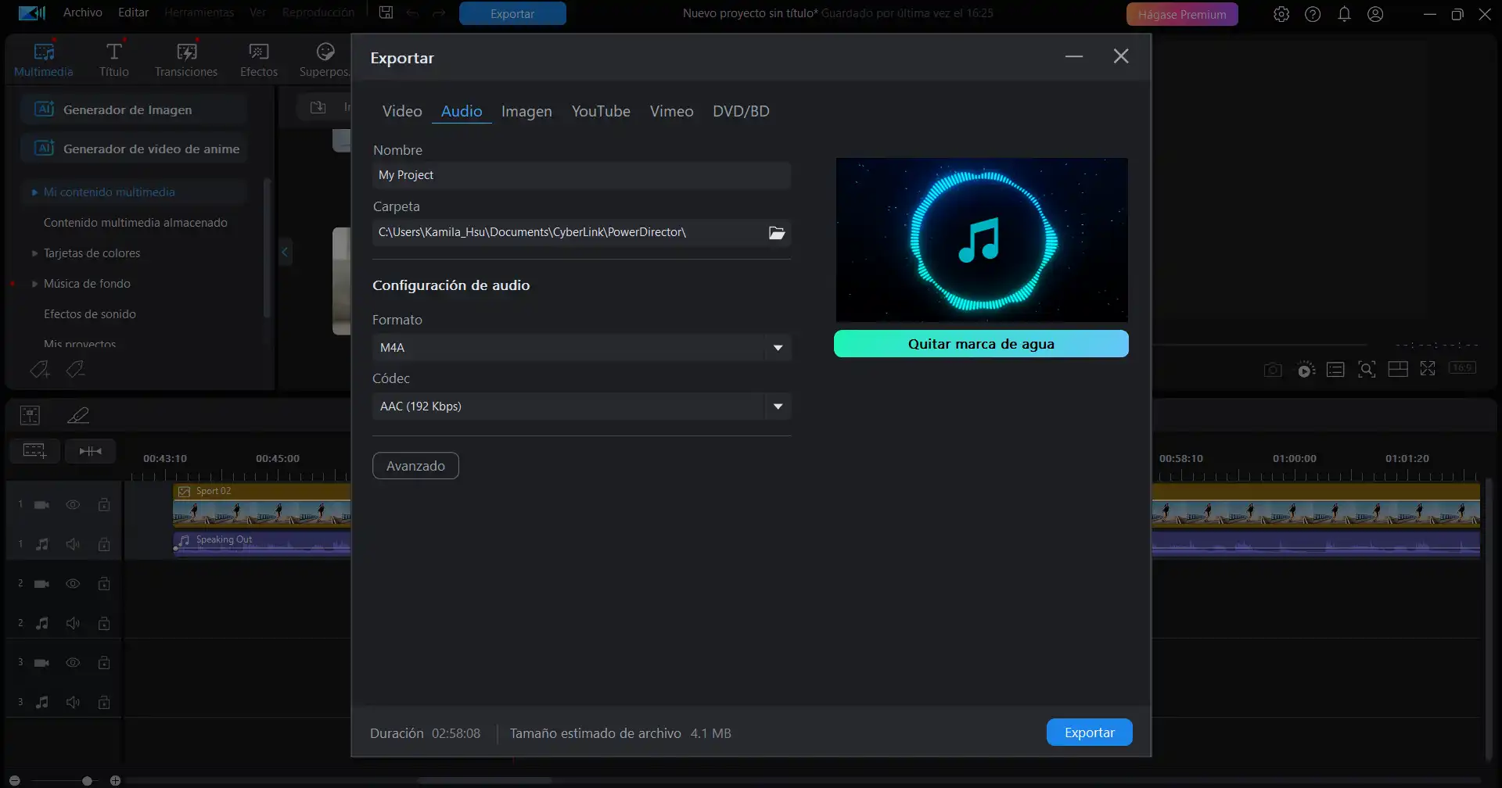Click Exportar button in top toolbar
This screenshot has width=1502, height=788.
512,13
